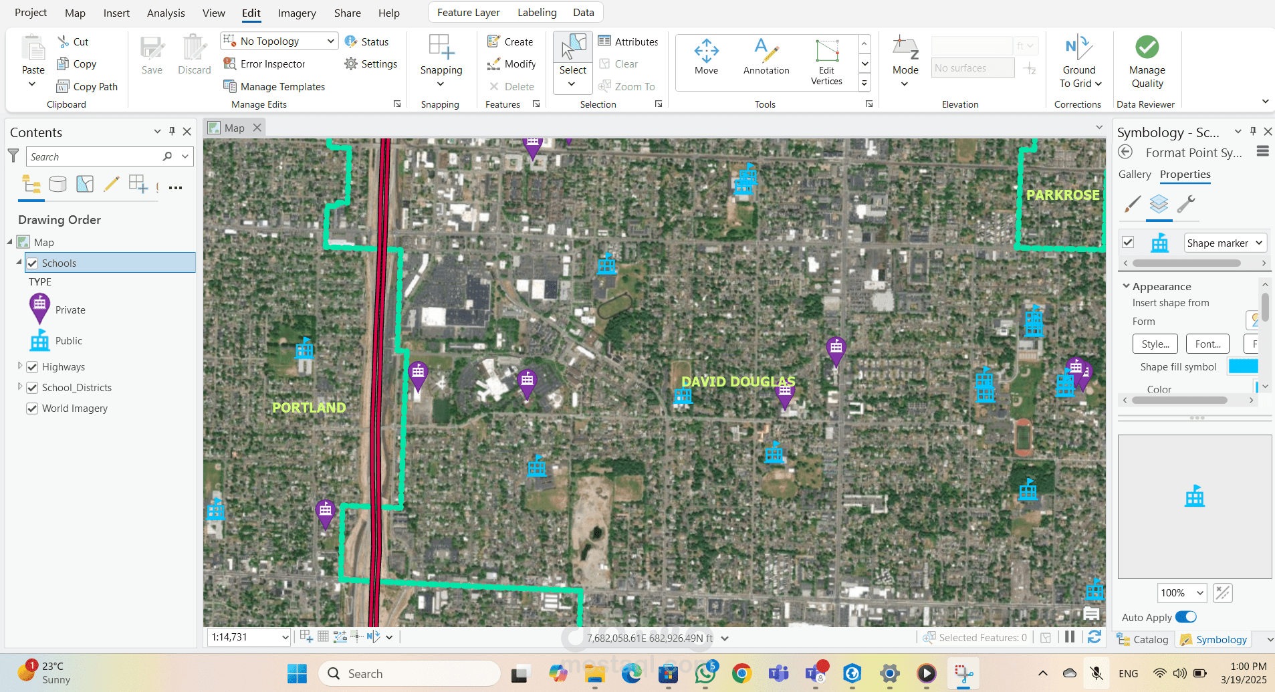Click the Ground To Grid icon
This screenshot has width=1275, height=692.
point(1078,48)
